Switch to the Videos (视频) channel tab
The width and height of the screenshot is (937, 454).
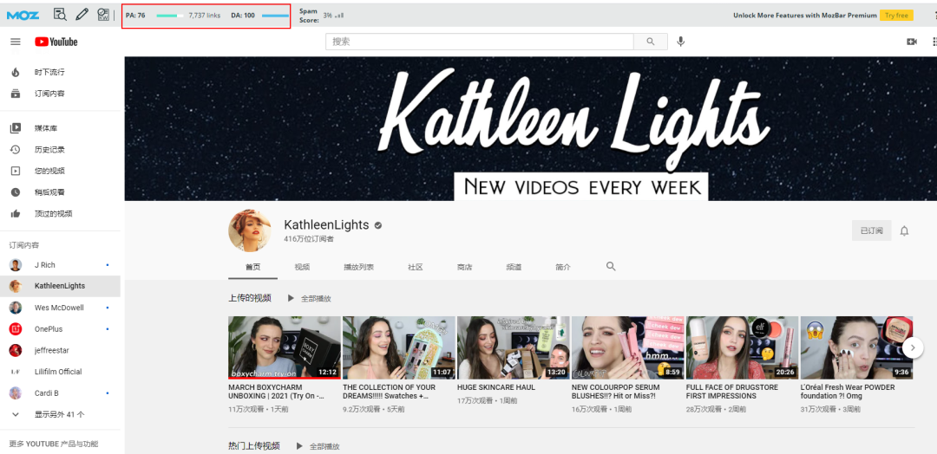[302, 267]
